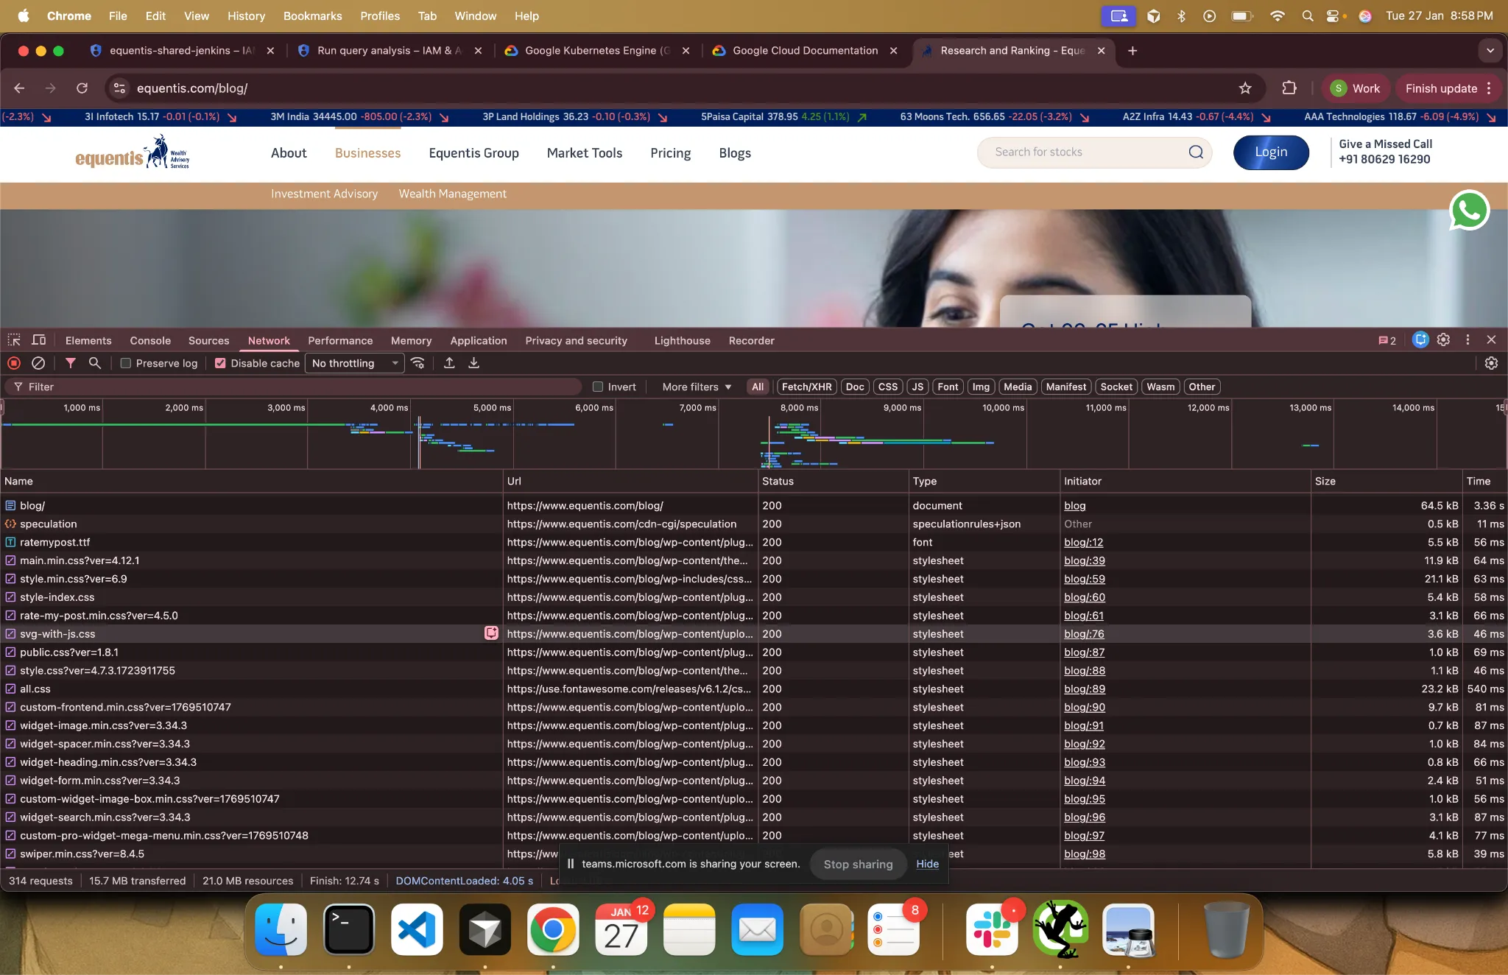Toggle the Font type filter
Screen dimensions: 1508x975
click(x=948, y=387)
